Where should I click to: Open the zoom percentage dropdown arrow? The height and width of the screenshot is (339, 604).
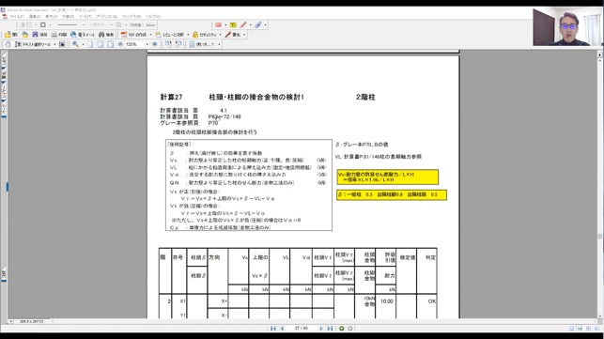click(x=147, y=44)
